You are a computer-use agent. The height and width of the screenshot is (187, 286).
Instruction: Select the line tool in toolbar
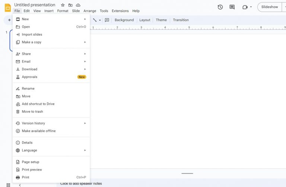point(95,20)
